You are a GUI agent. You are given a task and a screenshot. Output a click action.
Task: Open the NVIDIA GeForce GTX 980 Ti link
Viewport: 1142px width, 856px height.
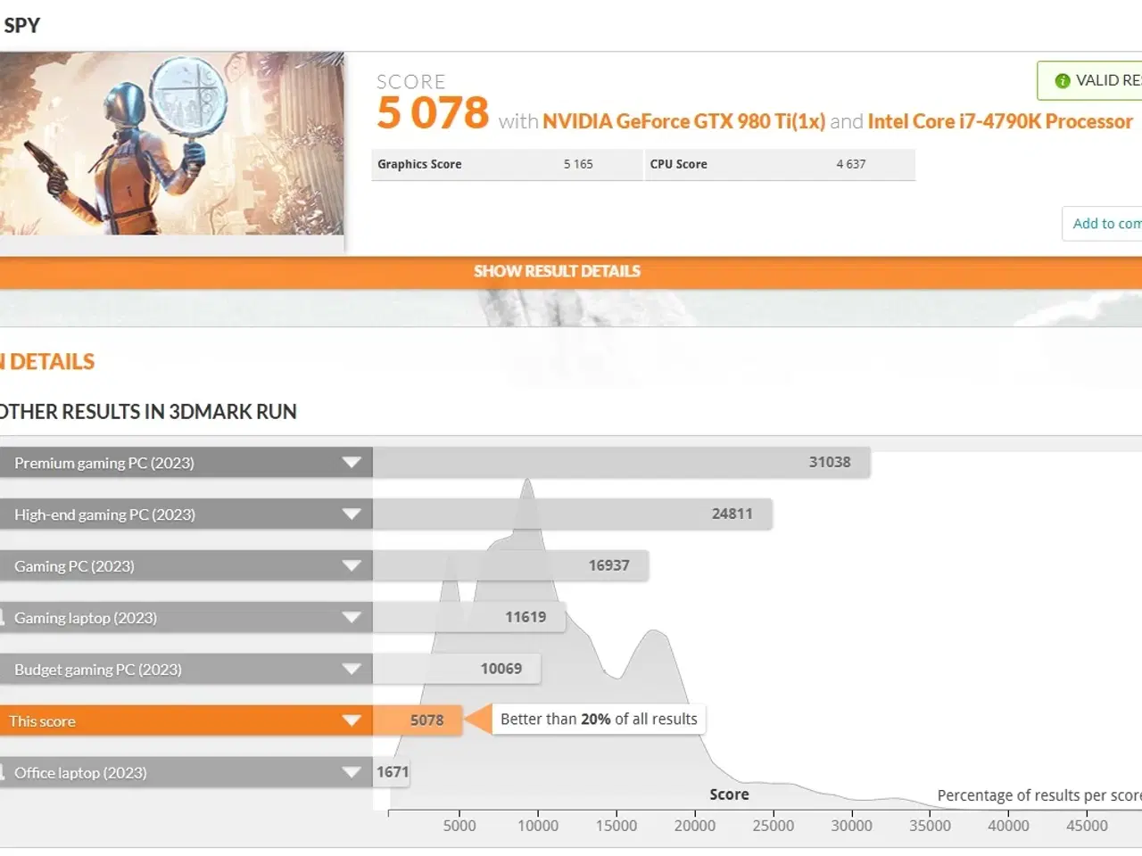(x=683, y=121)
